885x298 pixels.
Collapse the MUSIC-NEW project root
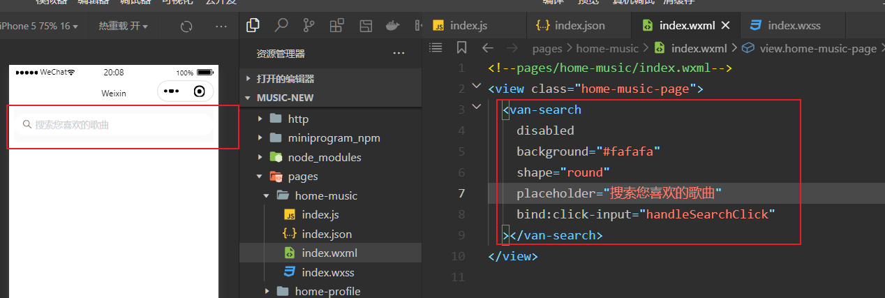point(248,98)
